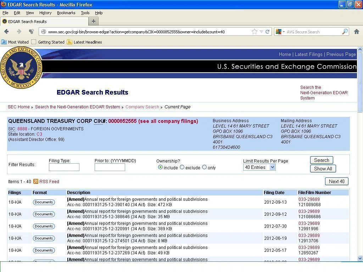Open the History menu
This screenshot has height=272, width=363.
45,13
